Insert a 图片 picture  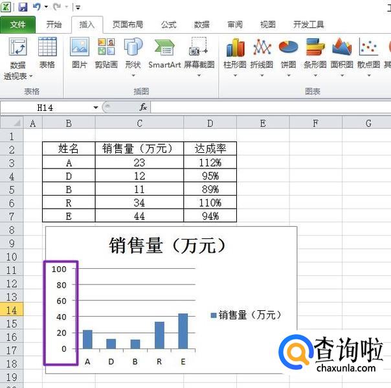[80, 53]
